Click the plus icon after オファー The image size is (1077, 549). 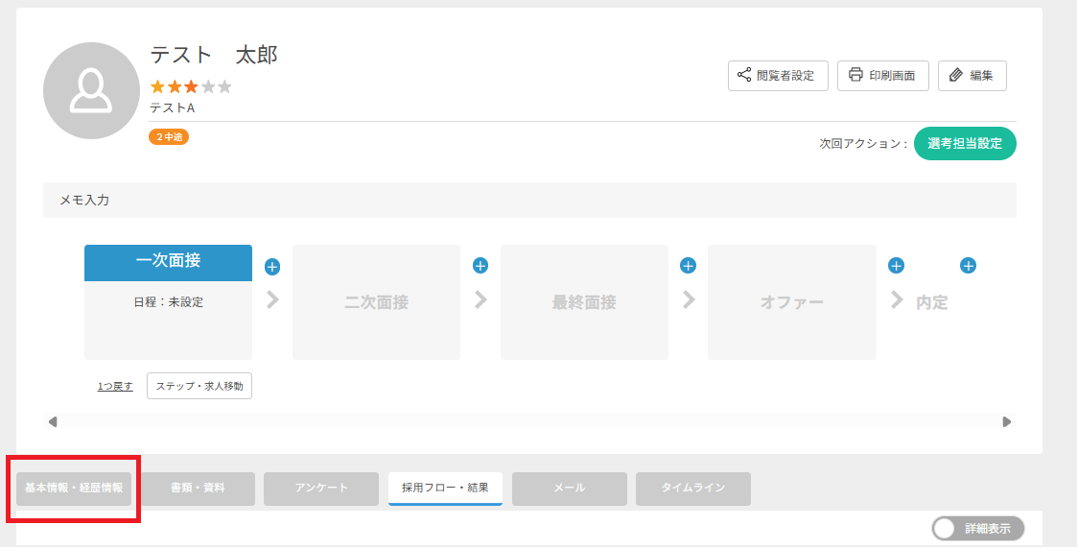point(896,266)
